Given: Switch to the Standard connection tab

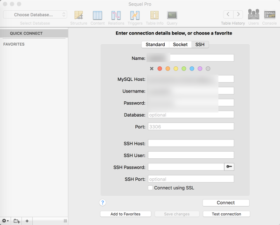Looking at the screenshot, I should (155, 44).
